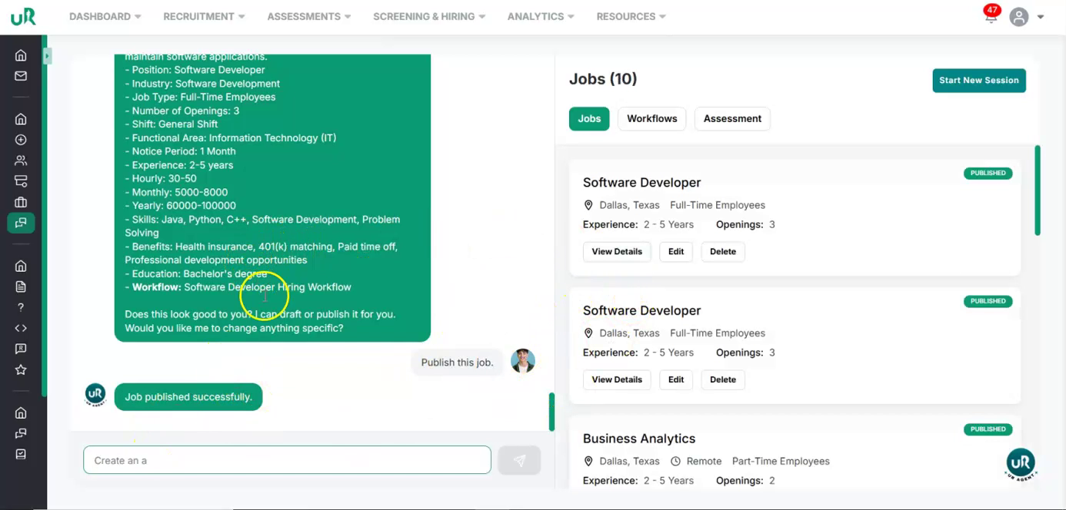Click View Details on first Software Developer job
Screen dimensions: 1066x510
pos(617,251)
